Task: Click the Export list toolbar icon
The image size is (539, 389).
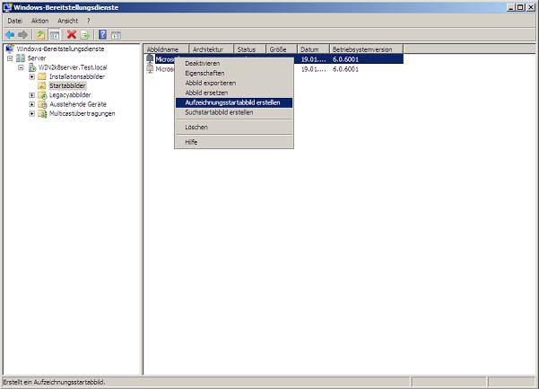Action: (84, 34)
